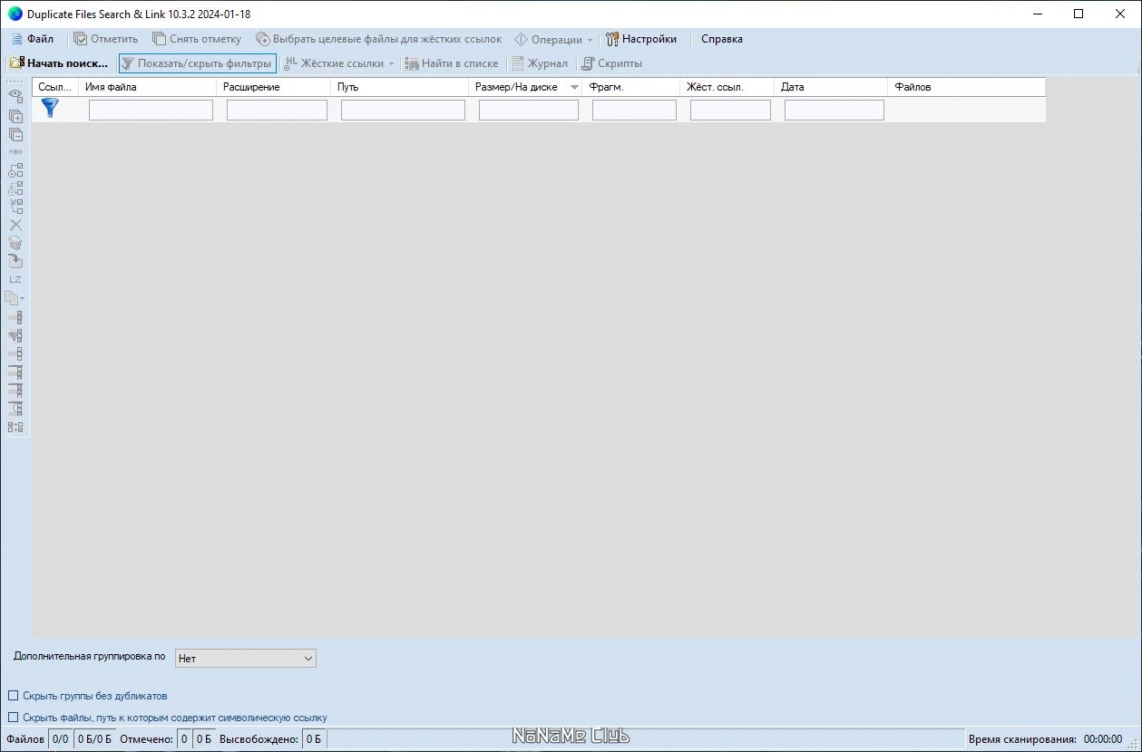Click the Scripts scroll icon
The height and width of the screenshot is (752, 1142).
coord(588,63)
